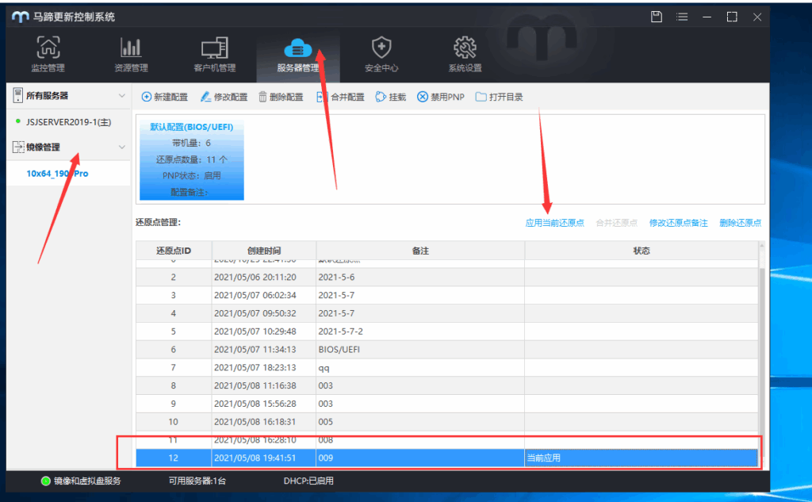This screenshot has width=812, height=502.
Task: Click the 删除配置 delete configuration button
Action: coord(281,97)
